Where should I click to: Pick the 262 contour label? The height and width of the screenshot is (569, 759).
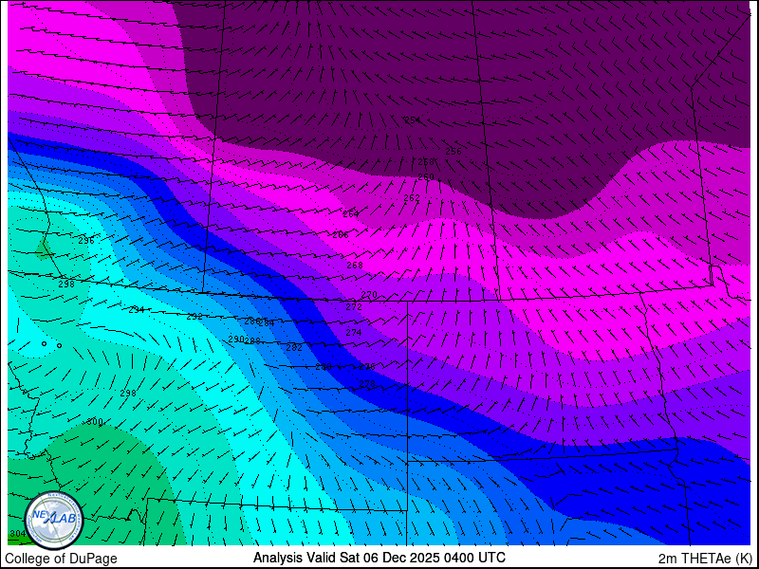(x=412, y=198)
